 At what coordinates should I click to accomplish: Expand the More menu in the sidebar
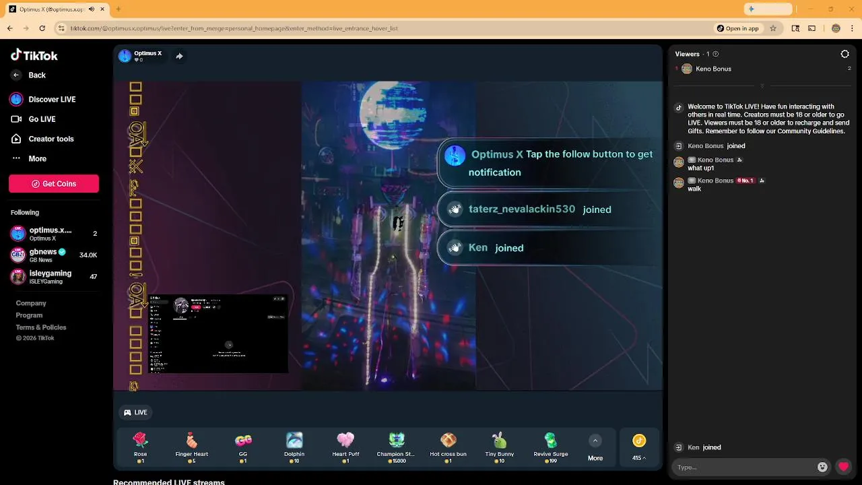[29, 159]
